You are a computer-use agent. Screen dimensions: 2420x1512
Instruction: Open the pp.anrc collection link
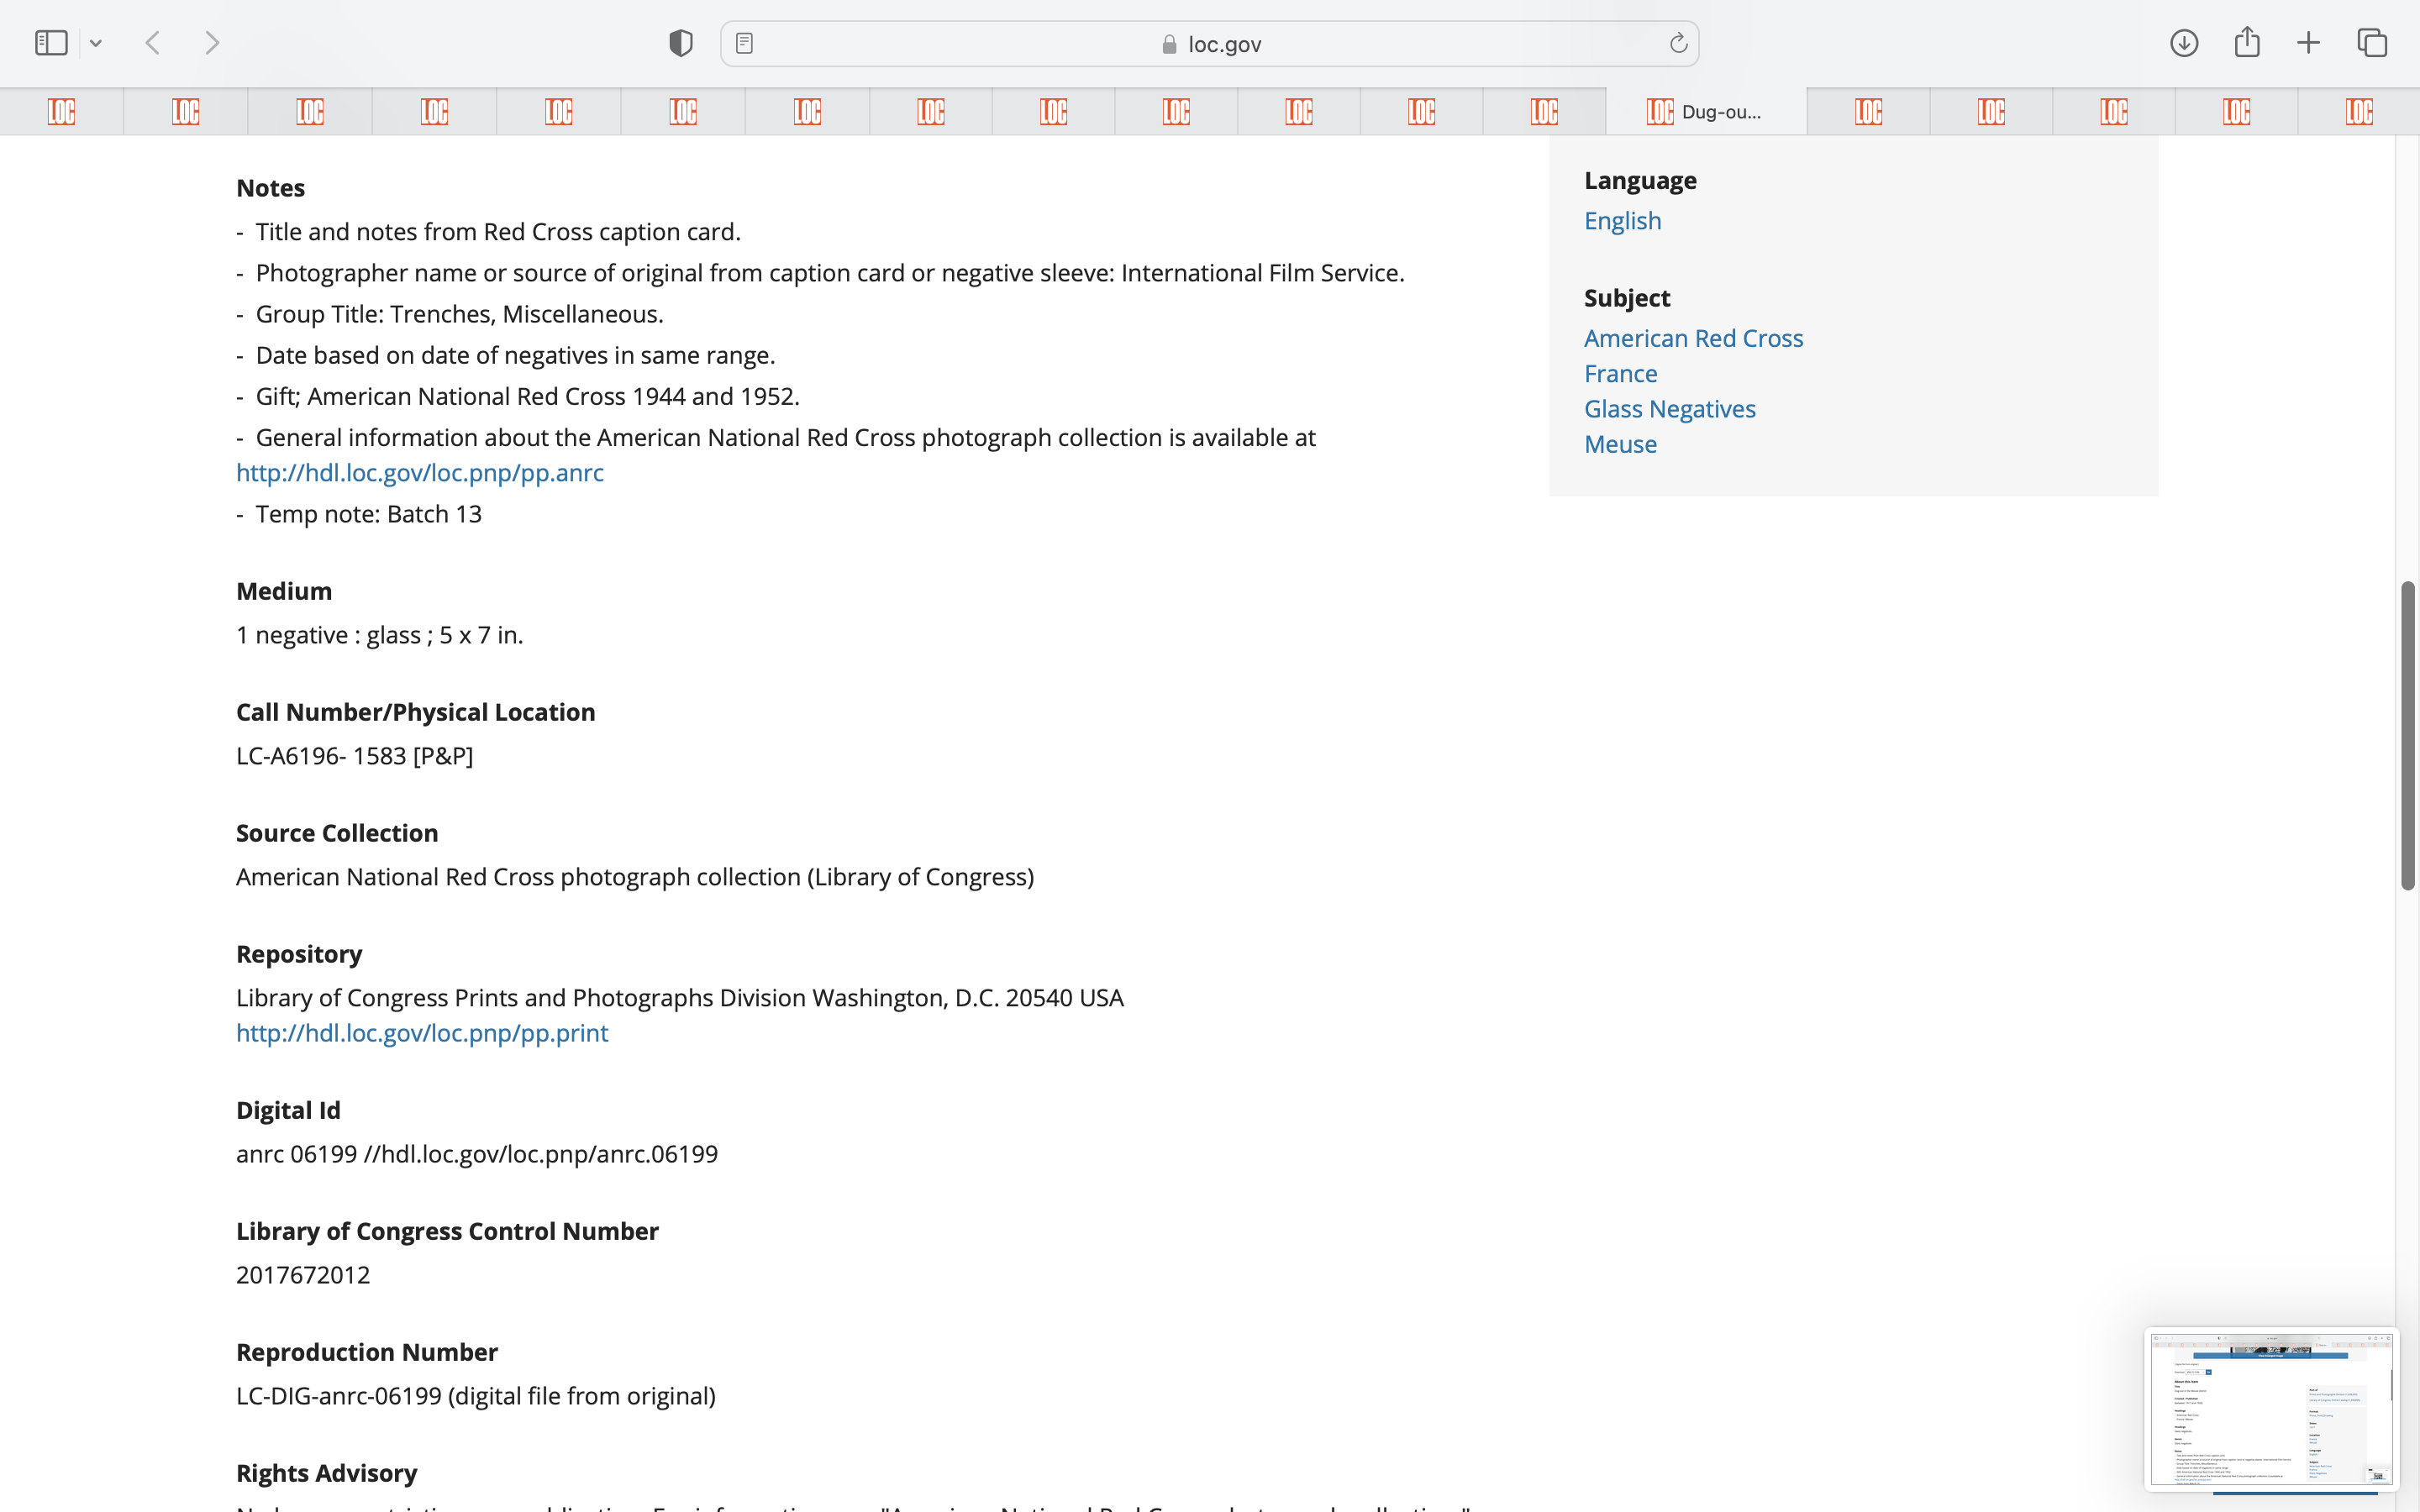(419, 473)
